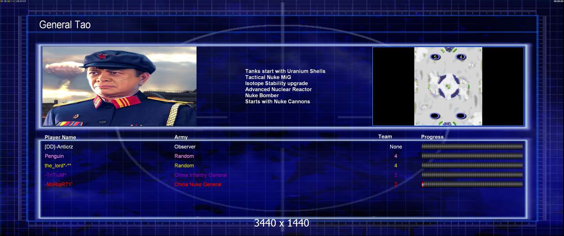Click 'Tanks start with Uranium Shells' line
The width and height of the screenshot is (564, 236).
[x=285, y=71]
